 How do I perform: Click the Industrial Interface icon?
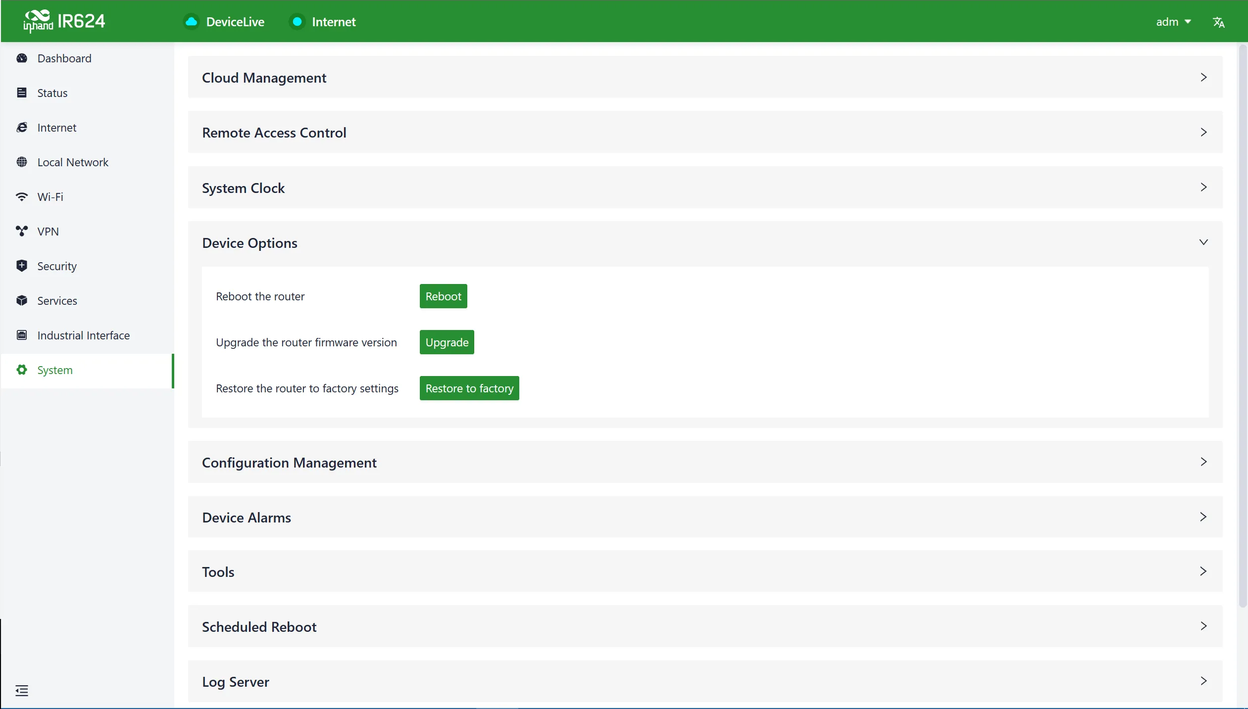[22, 335]
